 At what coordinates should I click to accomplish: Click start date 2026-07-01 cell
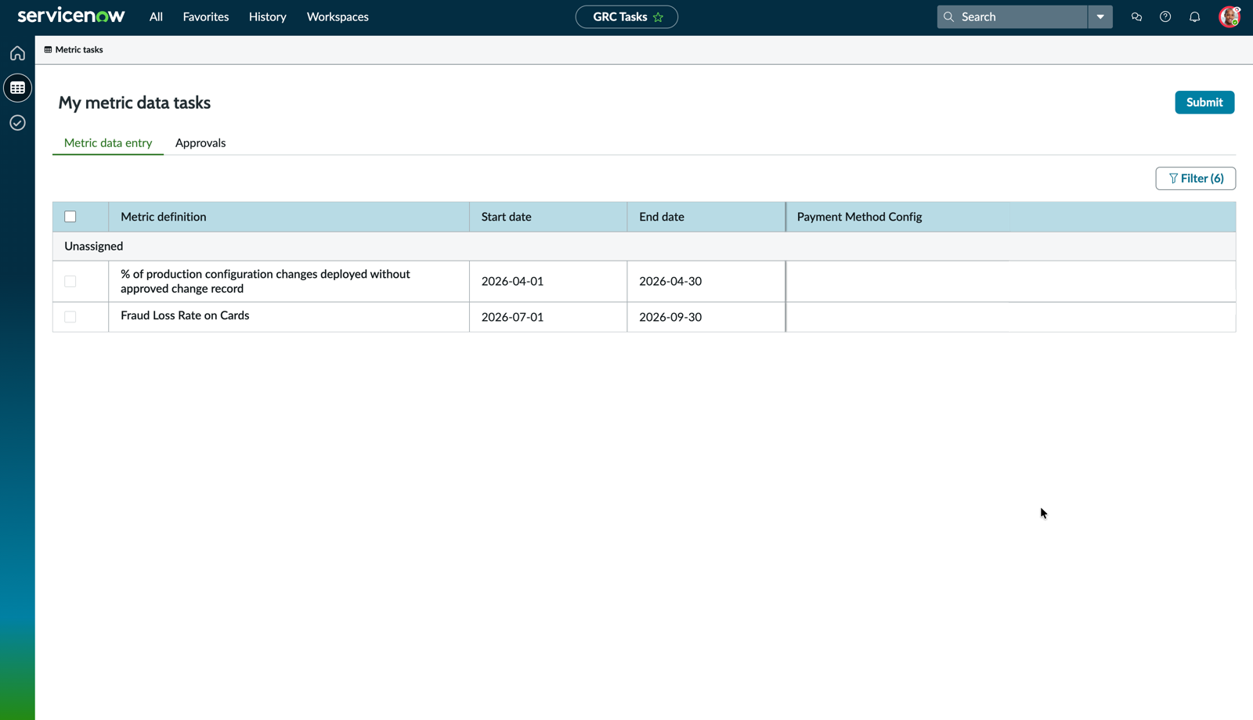(548, 317)
